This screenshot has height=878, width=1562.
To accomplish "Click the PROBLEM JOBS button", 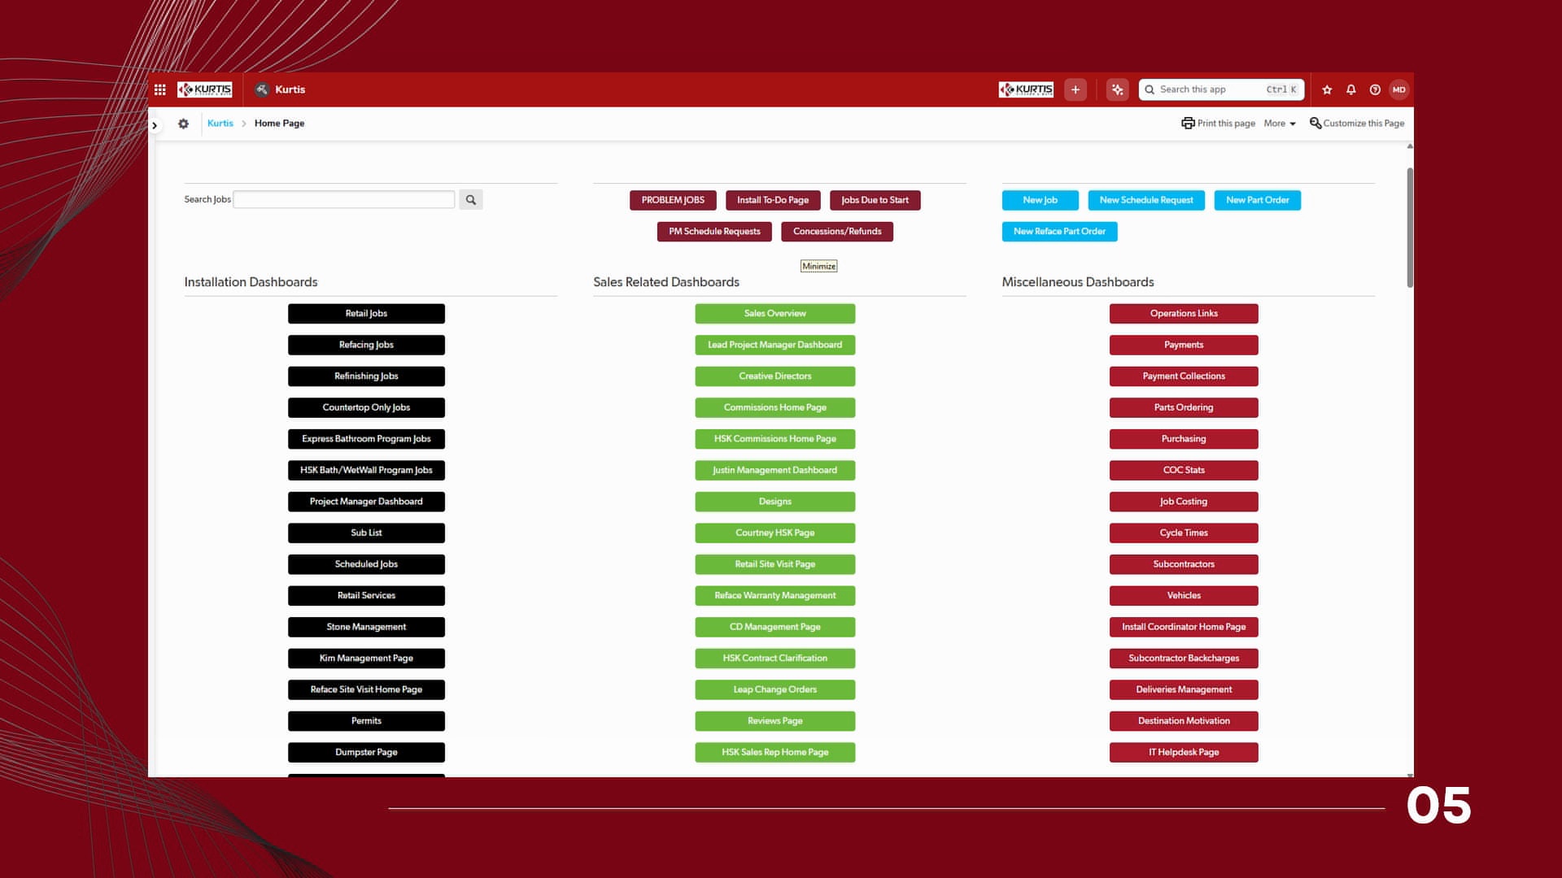I will point(673,200).
